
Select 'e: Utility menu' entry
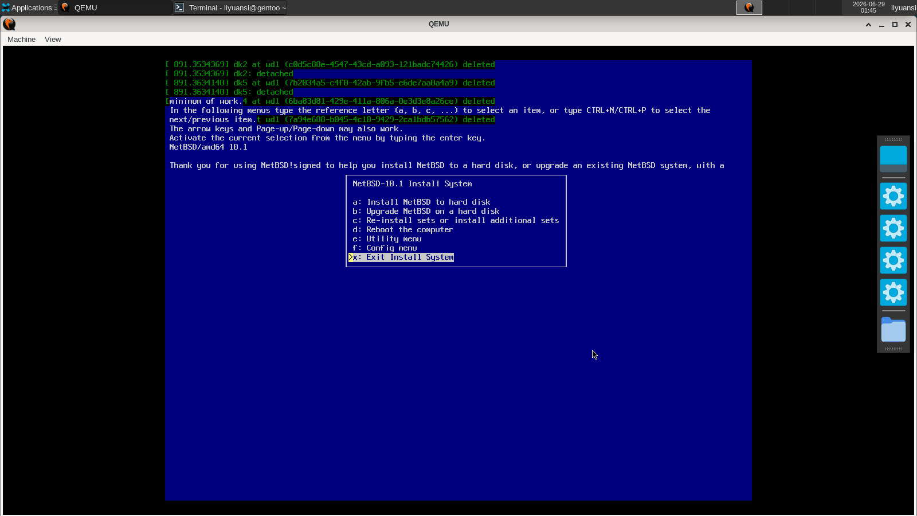point(387,239)
